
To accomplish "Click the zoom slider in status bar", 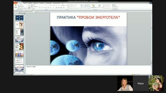I will [145, 75].
